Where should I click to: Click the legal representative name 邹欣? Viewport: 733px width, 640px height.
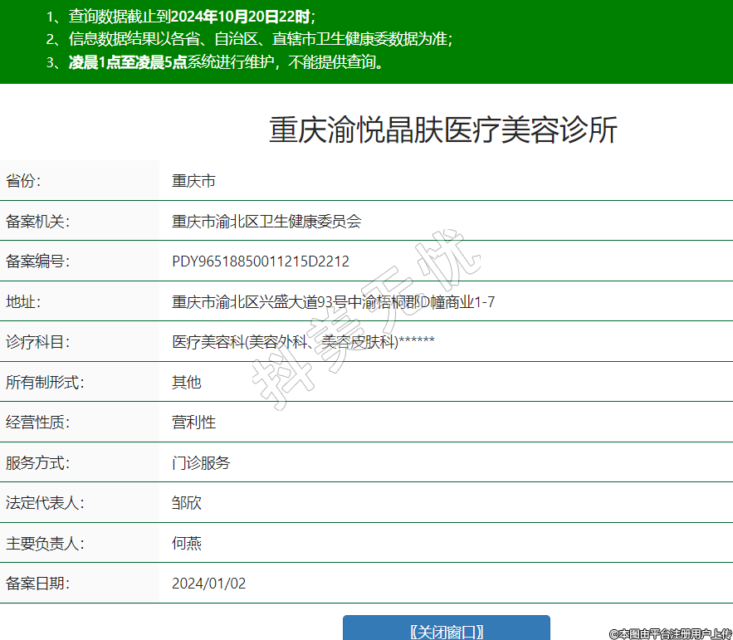pos(186,503)
